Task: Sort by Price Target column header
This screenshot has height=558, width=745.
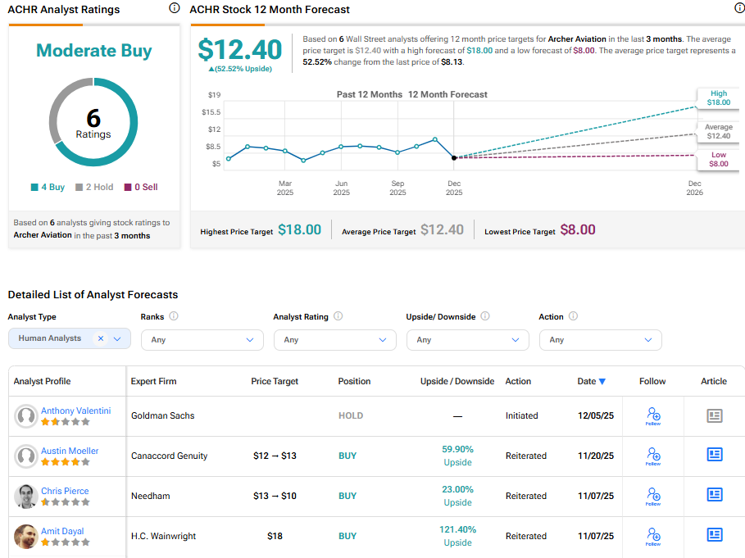Action: [275, 381]
